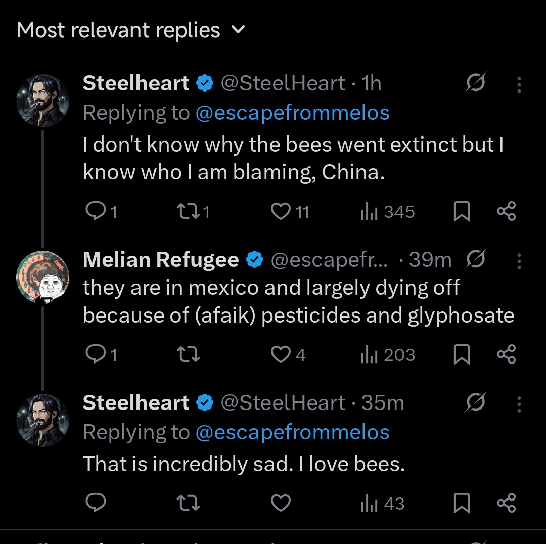Reply to Steelheart's China blaming tweet
The height and width of the screenshot is (544, 546).
95,211
